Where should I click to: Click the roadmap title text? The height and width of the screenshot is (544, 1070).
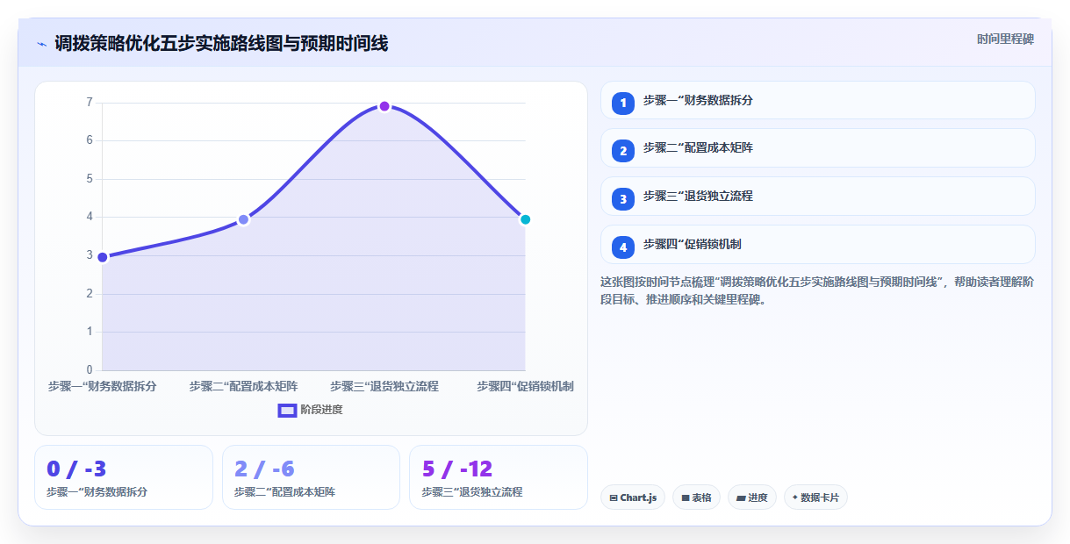tap(221, 44)
